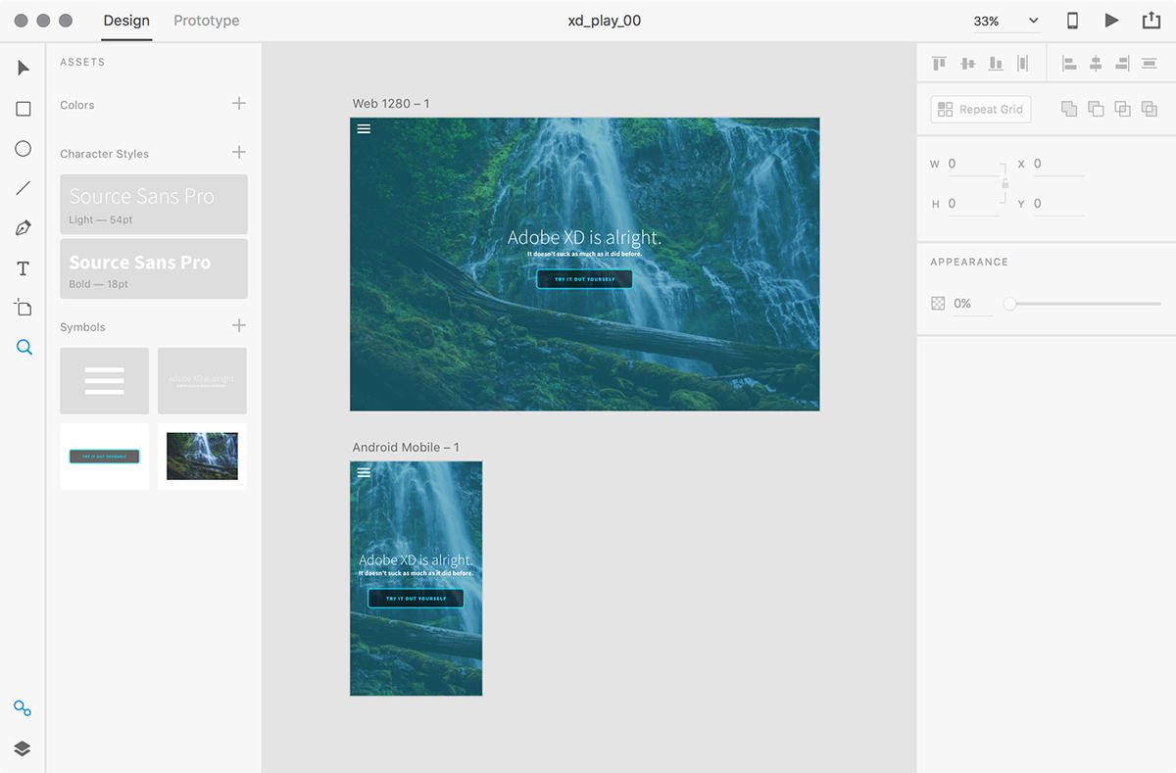The image size is (1176, 773).
Task: Click the Y position field
Action: pos(1058,204)
